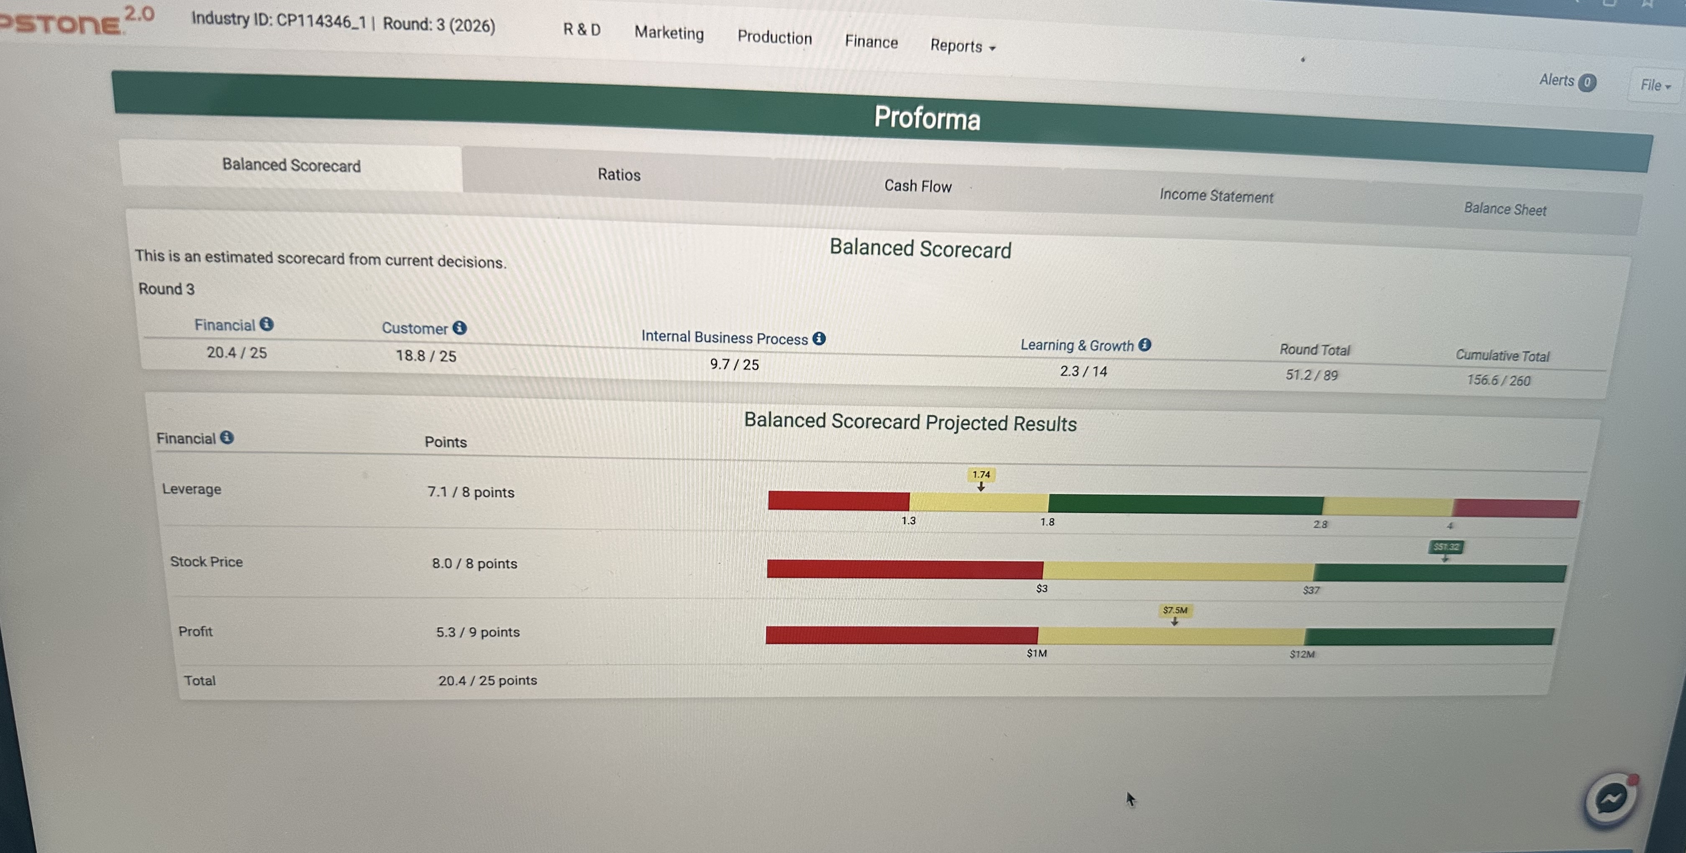This screenshot has width=1686, height=853.
Task: Open the Finance menu item
Action: (871, 42)
